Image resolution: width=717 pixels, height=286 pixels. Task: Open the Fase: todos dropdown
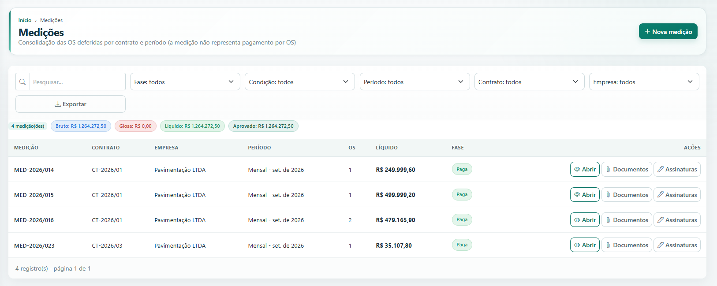pos(185,82)
